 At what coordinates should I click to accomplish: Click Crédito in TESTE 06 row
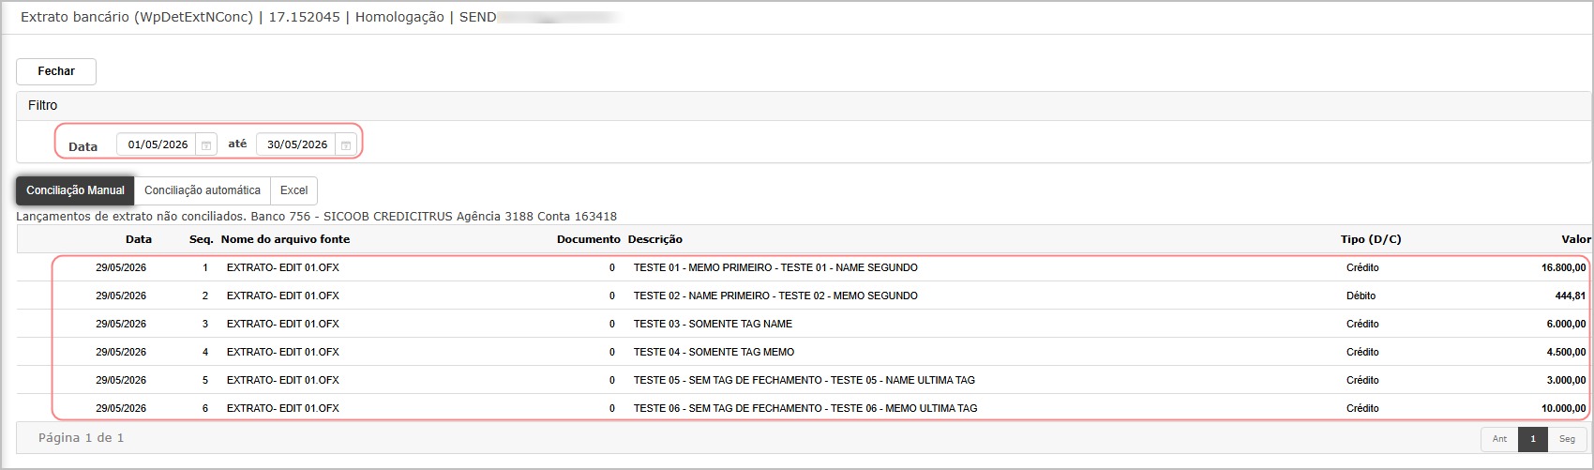click(1362, 408)
